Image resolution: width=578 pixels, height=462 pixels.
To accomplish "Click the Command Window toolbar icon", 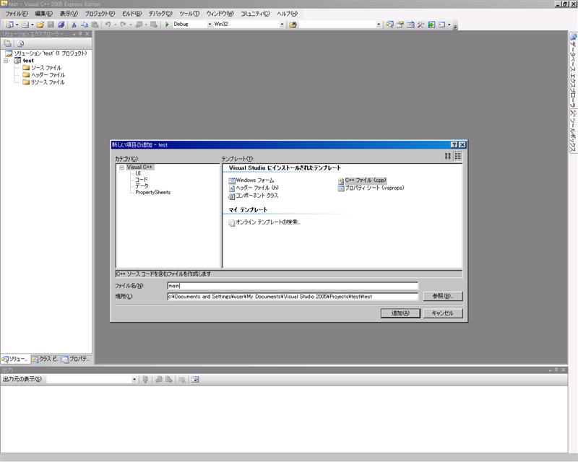I will pos(441,25).
